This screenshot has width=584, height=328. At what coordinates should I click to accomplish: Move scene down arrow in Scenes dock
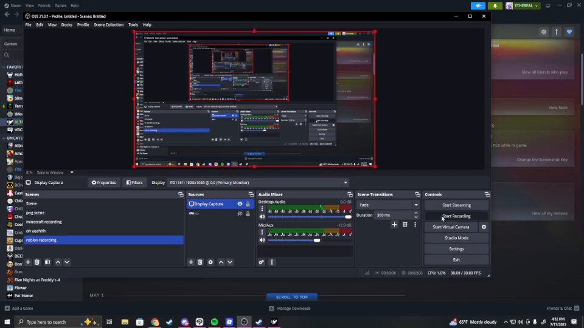click(67, 262)
